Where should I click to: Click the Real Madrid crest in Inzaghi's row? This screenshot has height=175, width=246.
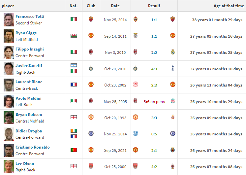click(173, 52)
